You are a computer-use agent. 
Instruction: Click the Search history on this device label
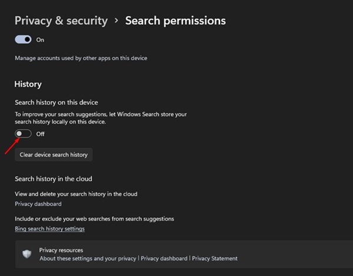[x=56, y=103]
